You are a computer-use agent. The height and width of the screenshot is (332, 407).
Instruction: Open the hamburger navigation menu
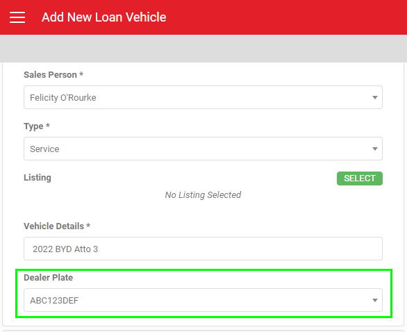click(17, 17)
